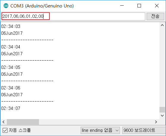Click the output line 02:34:03
The width and height of the screenshot is (166, 136).
coord(11,26)
